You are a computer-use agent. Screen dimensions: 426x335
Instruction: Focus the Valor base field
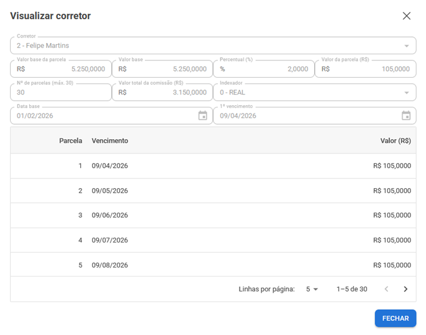[163, 69]
